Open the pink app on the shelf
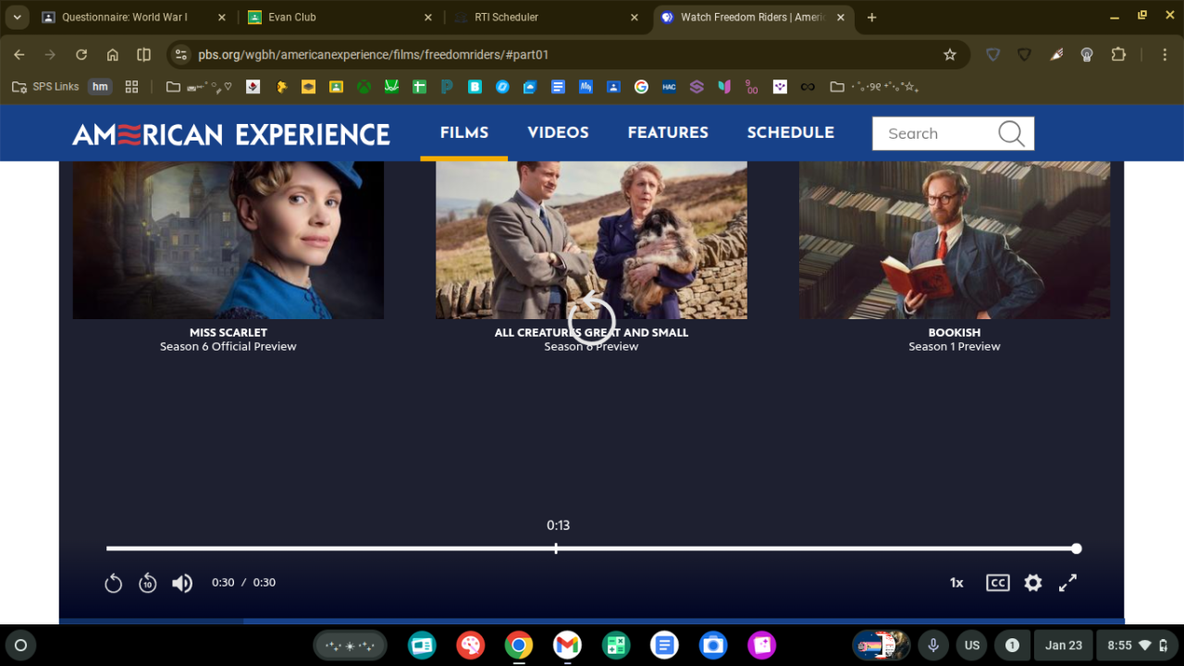The image size is (1184, 666). pyautogui.click(x=761, y=646)
